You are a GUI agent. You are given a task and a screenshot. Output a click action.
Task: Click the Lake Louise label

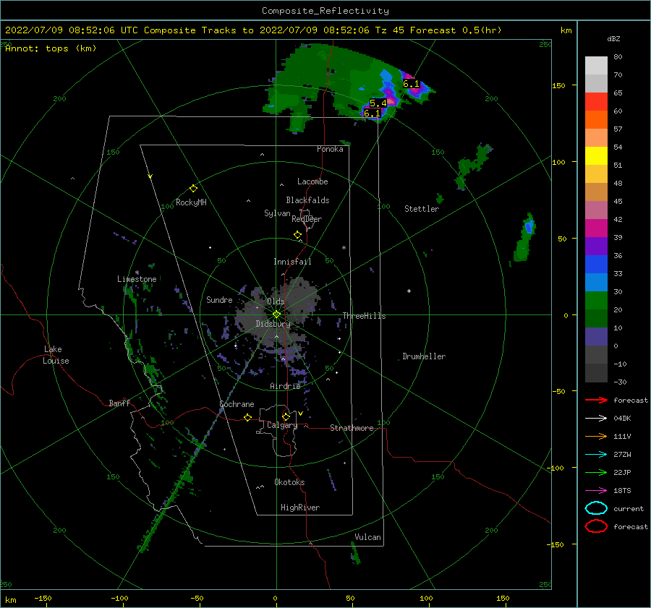56,355
